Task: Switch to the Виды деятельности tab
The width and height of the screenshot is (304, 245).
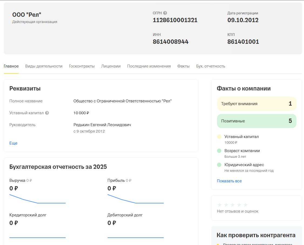Action: pyautogui.click(x=44, y=66)
